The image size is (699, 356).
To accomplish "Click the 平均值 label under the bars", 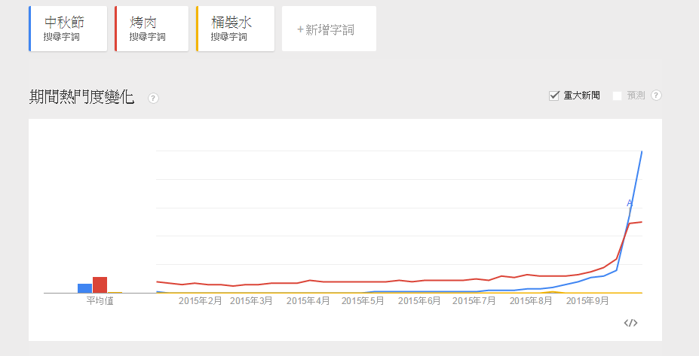I will point(100,301).
